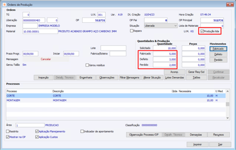Click the OP field showing 512731
Viewport: 236px width, 150px height.
[94, 20]
